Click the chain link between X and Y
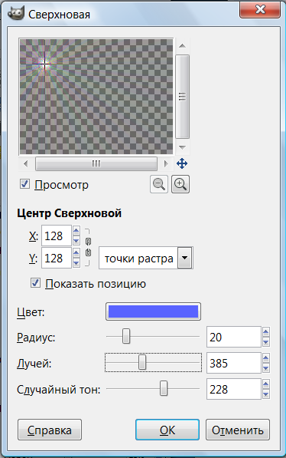Image resolution: width=286 pixels, height=458 pixels. (x=88, y=247)
